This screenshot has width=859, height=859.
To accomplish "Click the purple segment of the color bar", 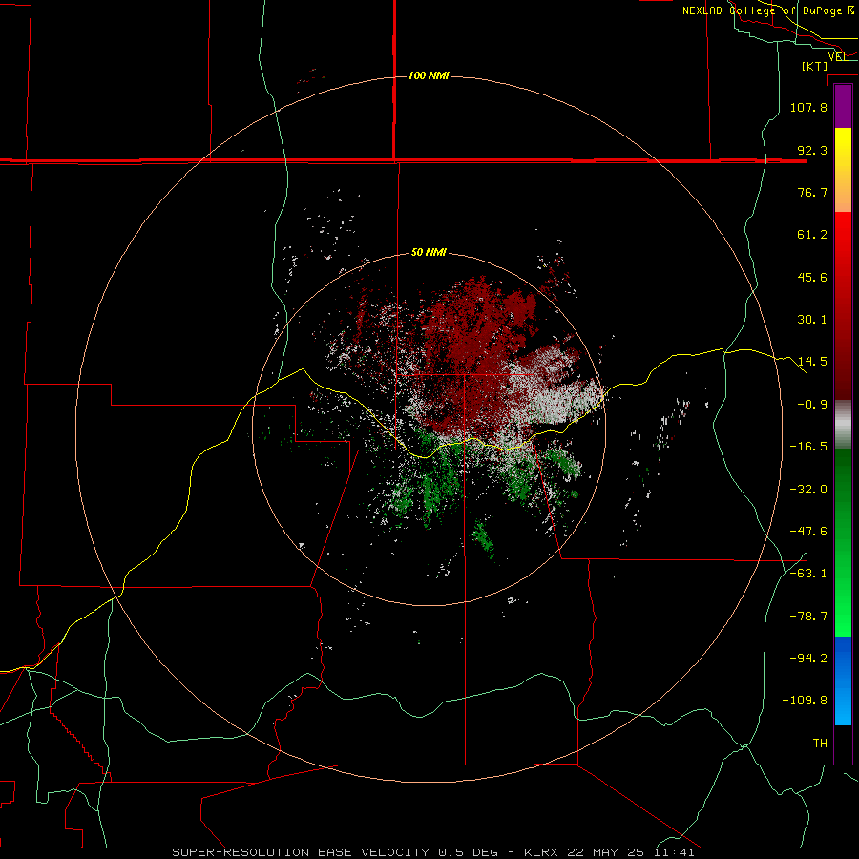I will coord(843,107).
